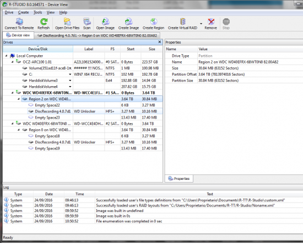
Task: Select Region 0 on WDC WD40 row
Action: [83, 130]
